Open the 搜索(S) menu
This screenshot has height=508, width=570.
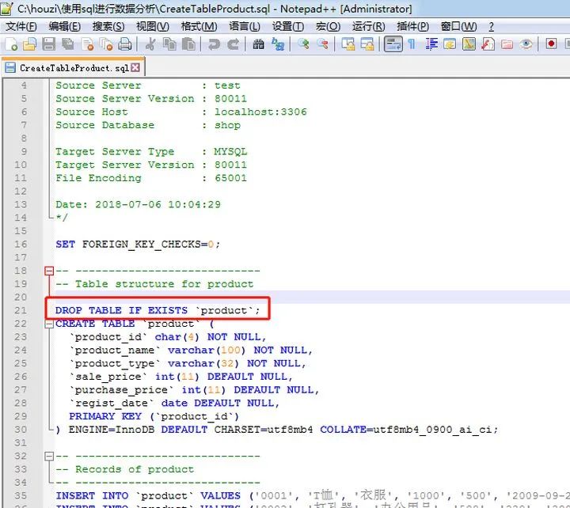108,27
